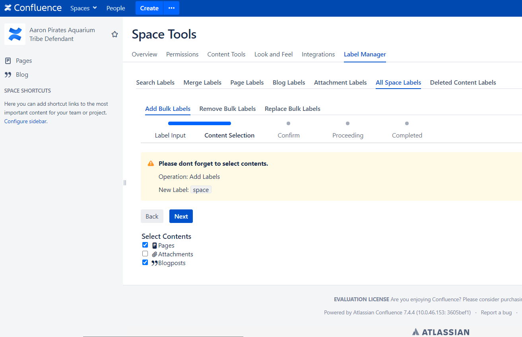Click the Content Selection step label
Screen dimensions: 522x337
[x=229, y=136]
